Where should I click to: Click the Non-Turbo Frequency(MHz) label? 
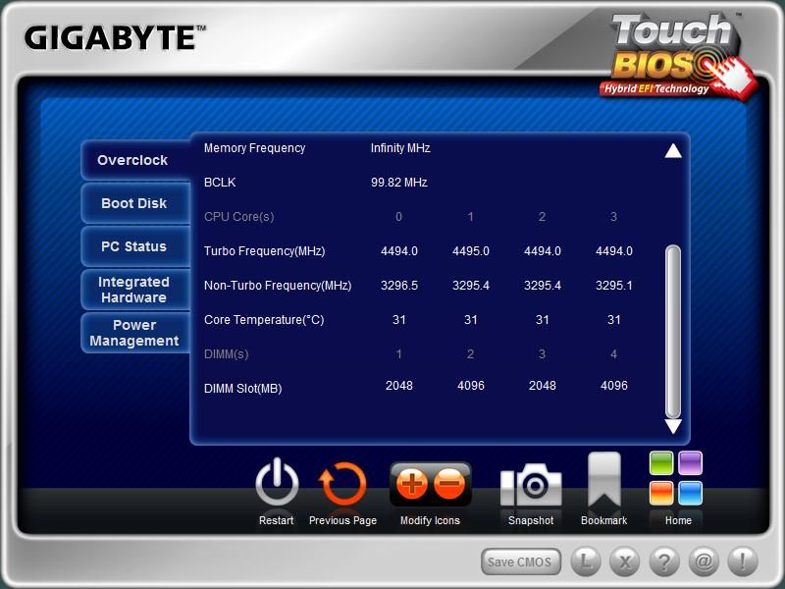click(278, 286)
